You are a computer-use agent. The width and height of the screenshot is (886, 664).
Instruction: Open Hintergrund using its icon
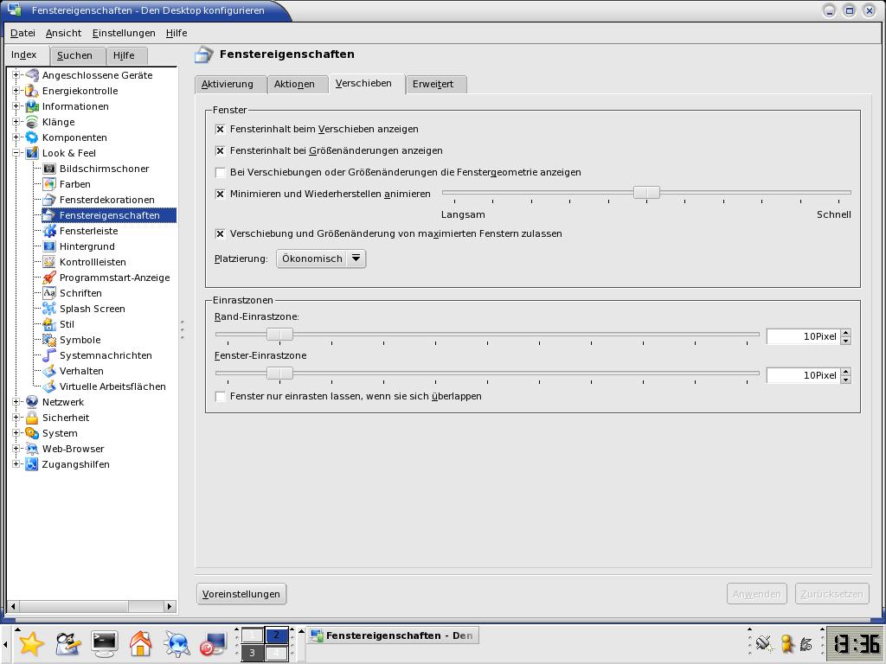[x=49, y=246]
